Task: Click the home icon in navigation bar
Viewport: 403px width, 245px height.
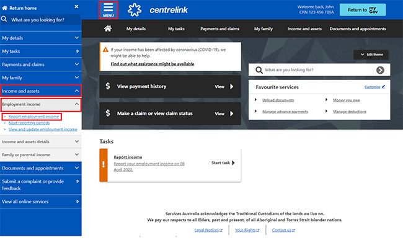Action: (x=108, y=29)
